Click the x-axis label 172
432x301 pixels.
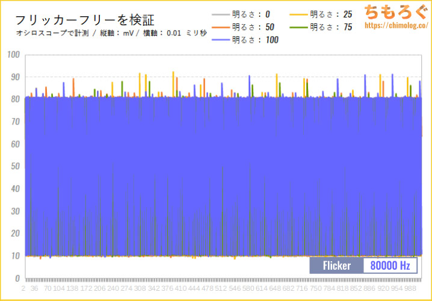[85, 288]
